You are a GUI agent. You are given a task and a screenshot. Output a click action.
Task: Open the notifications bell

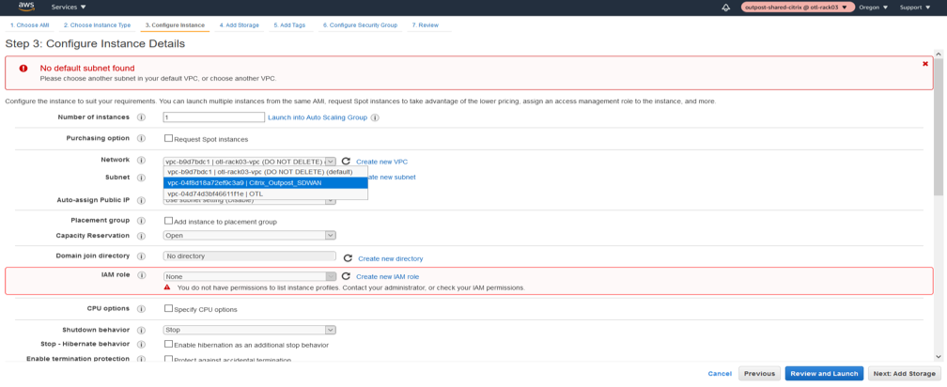[725, 8]
